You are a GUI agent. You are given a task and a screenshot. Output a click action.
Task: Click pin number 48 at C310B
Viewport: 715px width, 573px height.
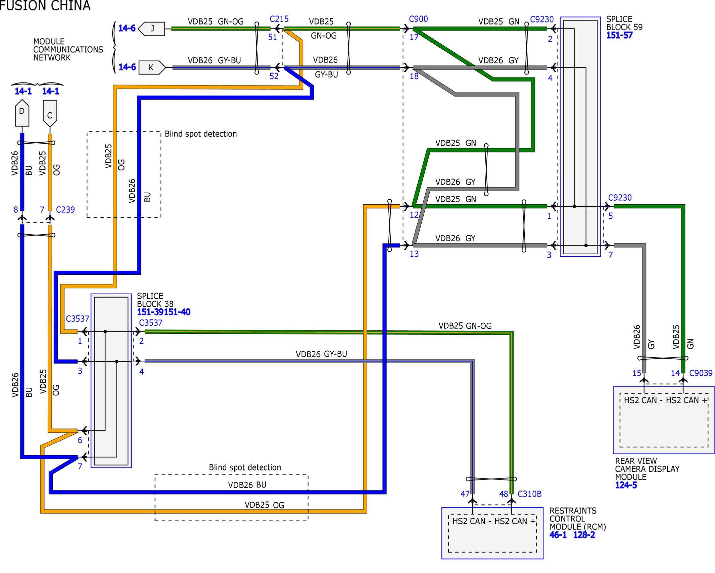pyautogui.click(x=504, y=494)
